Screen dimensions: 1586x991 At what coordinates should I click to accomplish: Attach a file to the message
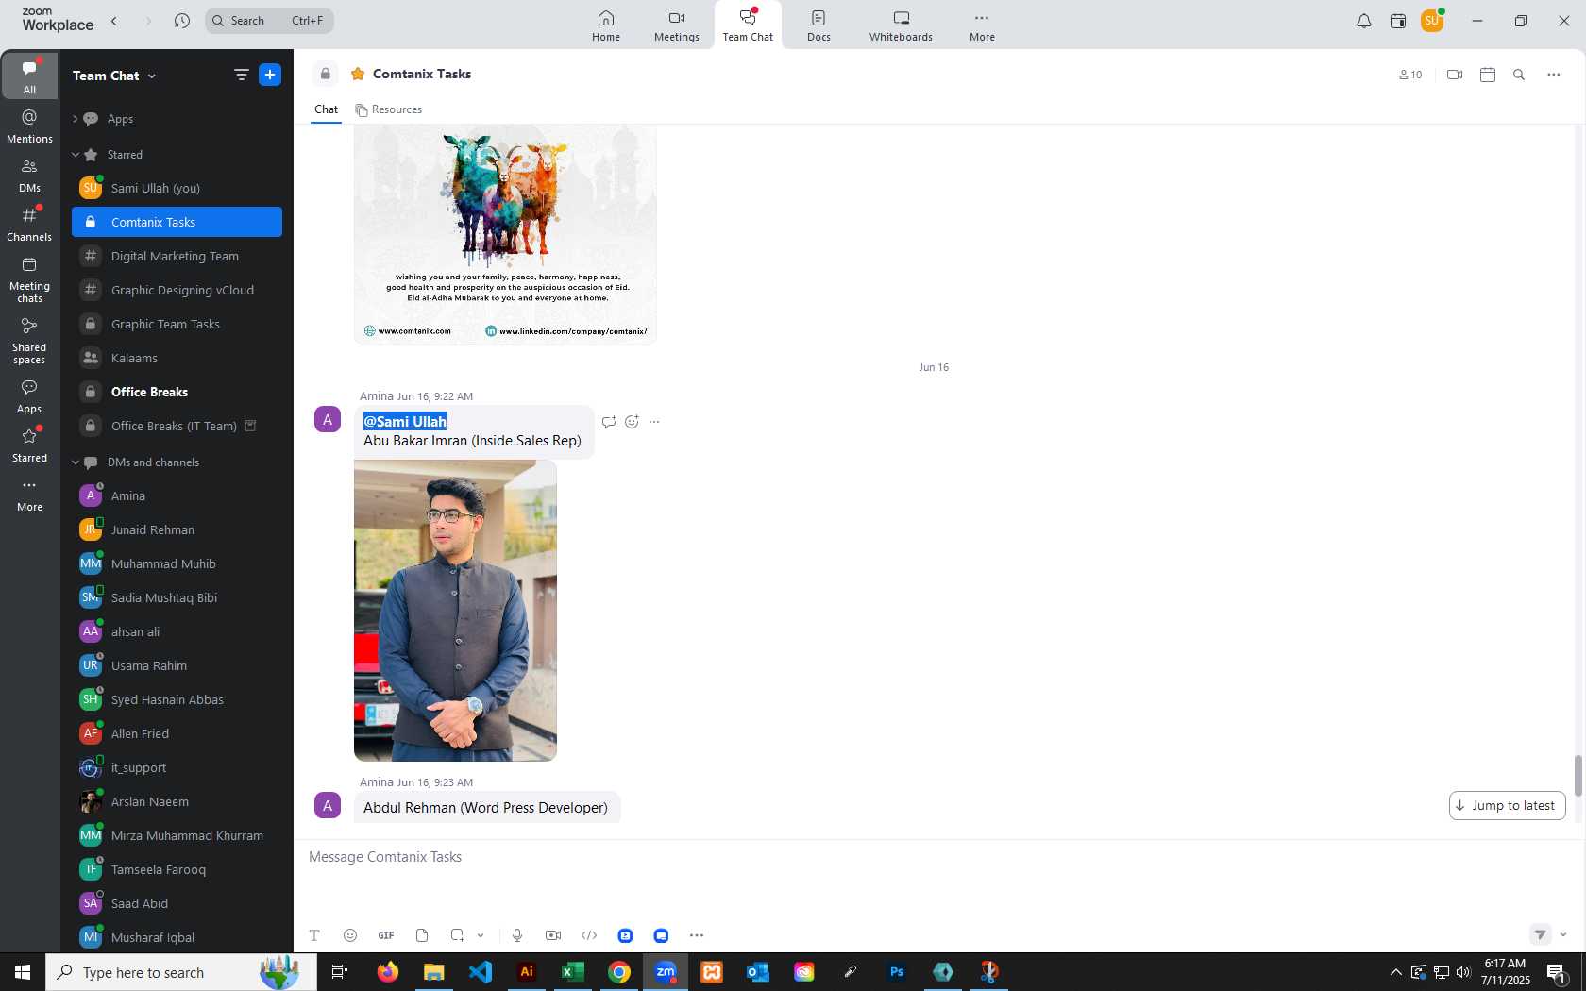[422, 935]
